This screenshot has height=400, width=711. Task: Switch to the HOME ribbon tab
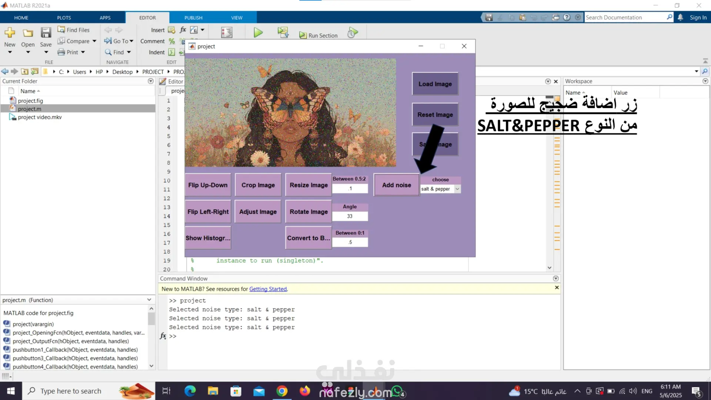click(21, 17)
